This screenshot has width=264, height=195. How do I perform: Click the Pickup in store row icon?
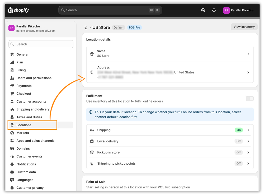point(92,152)
